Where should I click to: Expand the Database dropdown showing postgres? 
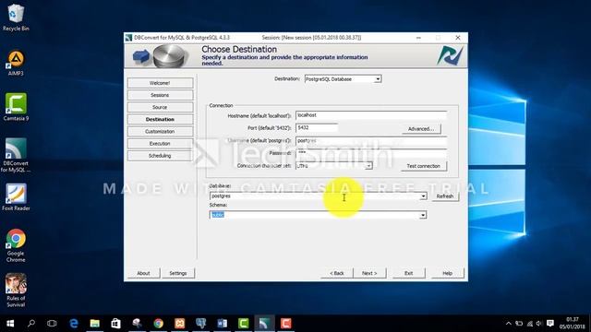(423, 196)
